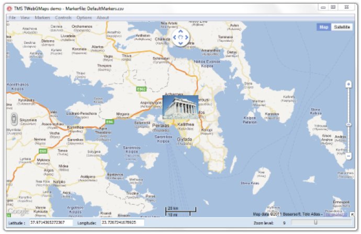
Task: Click the Google logo on map
Action: click(18, 211)
